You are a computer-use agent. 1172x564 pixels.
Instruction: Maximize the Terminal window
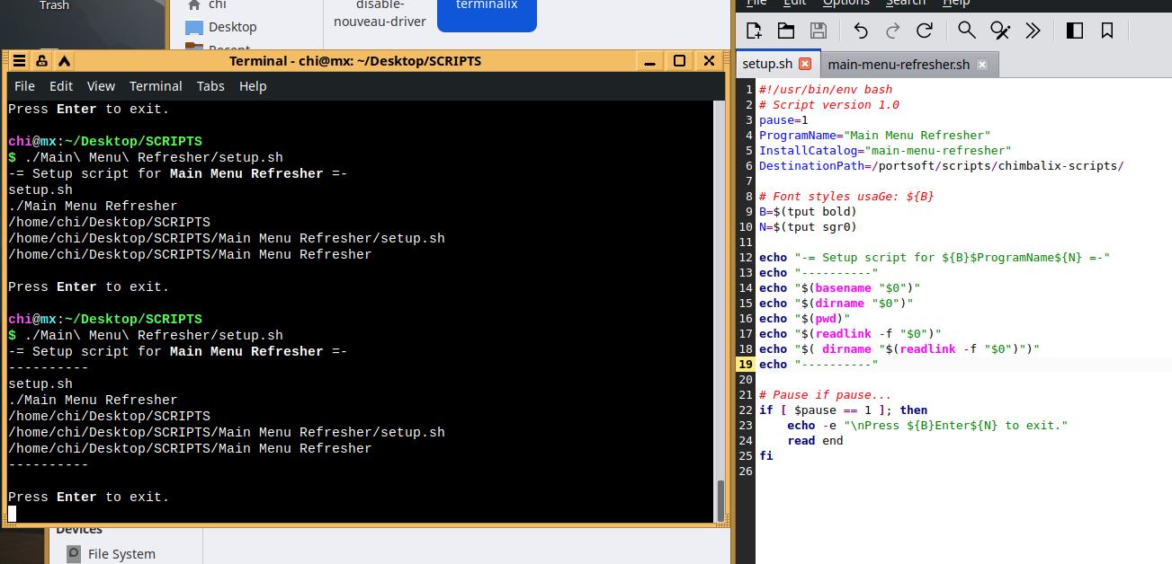(679, 61)
